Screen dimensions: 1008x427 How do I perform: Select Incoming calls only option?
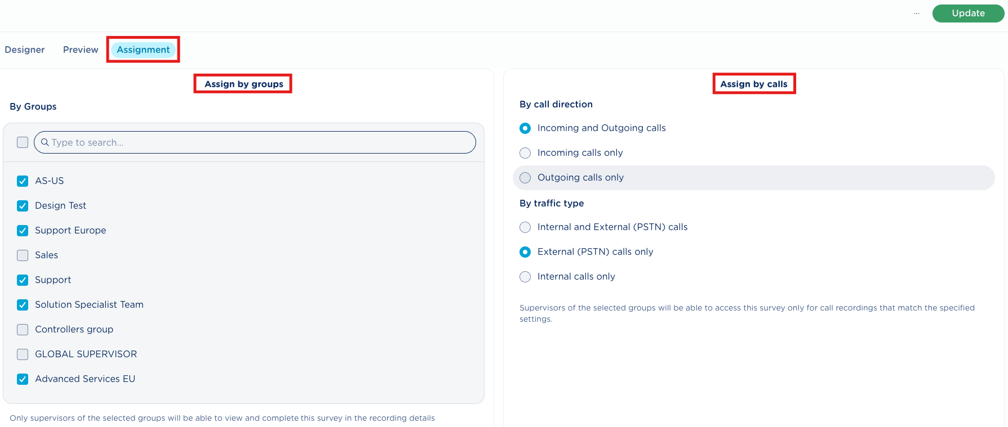525,153
